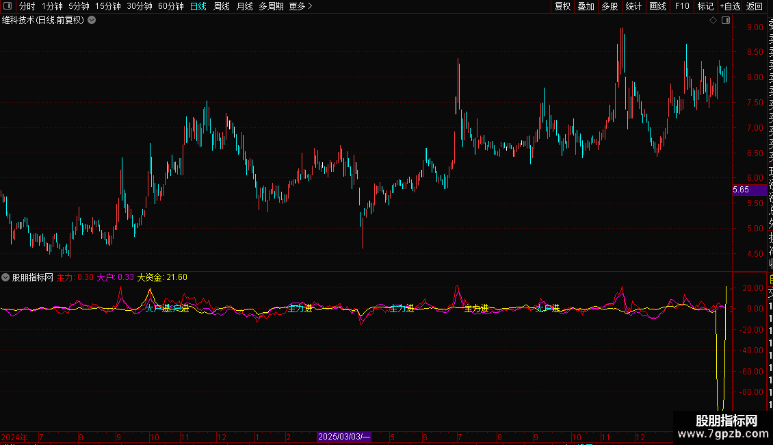Screen dimensions: 773x445
Task: Select the 日线 daily chart tab
Action: (198, 6)
